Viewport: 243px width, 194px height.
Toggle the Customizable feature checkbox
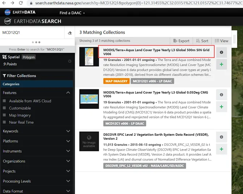[4, 108]
